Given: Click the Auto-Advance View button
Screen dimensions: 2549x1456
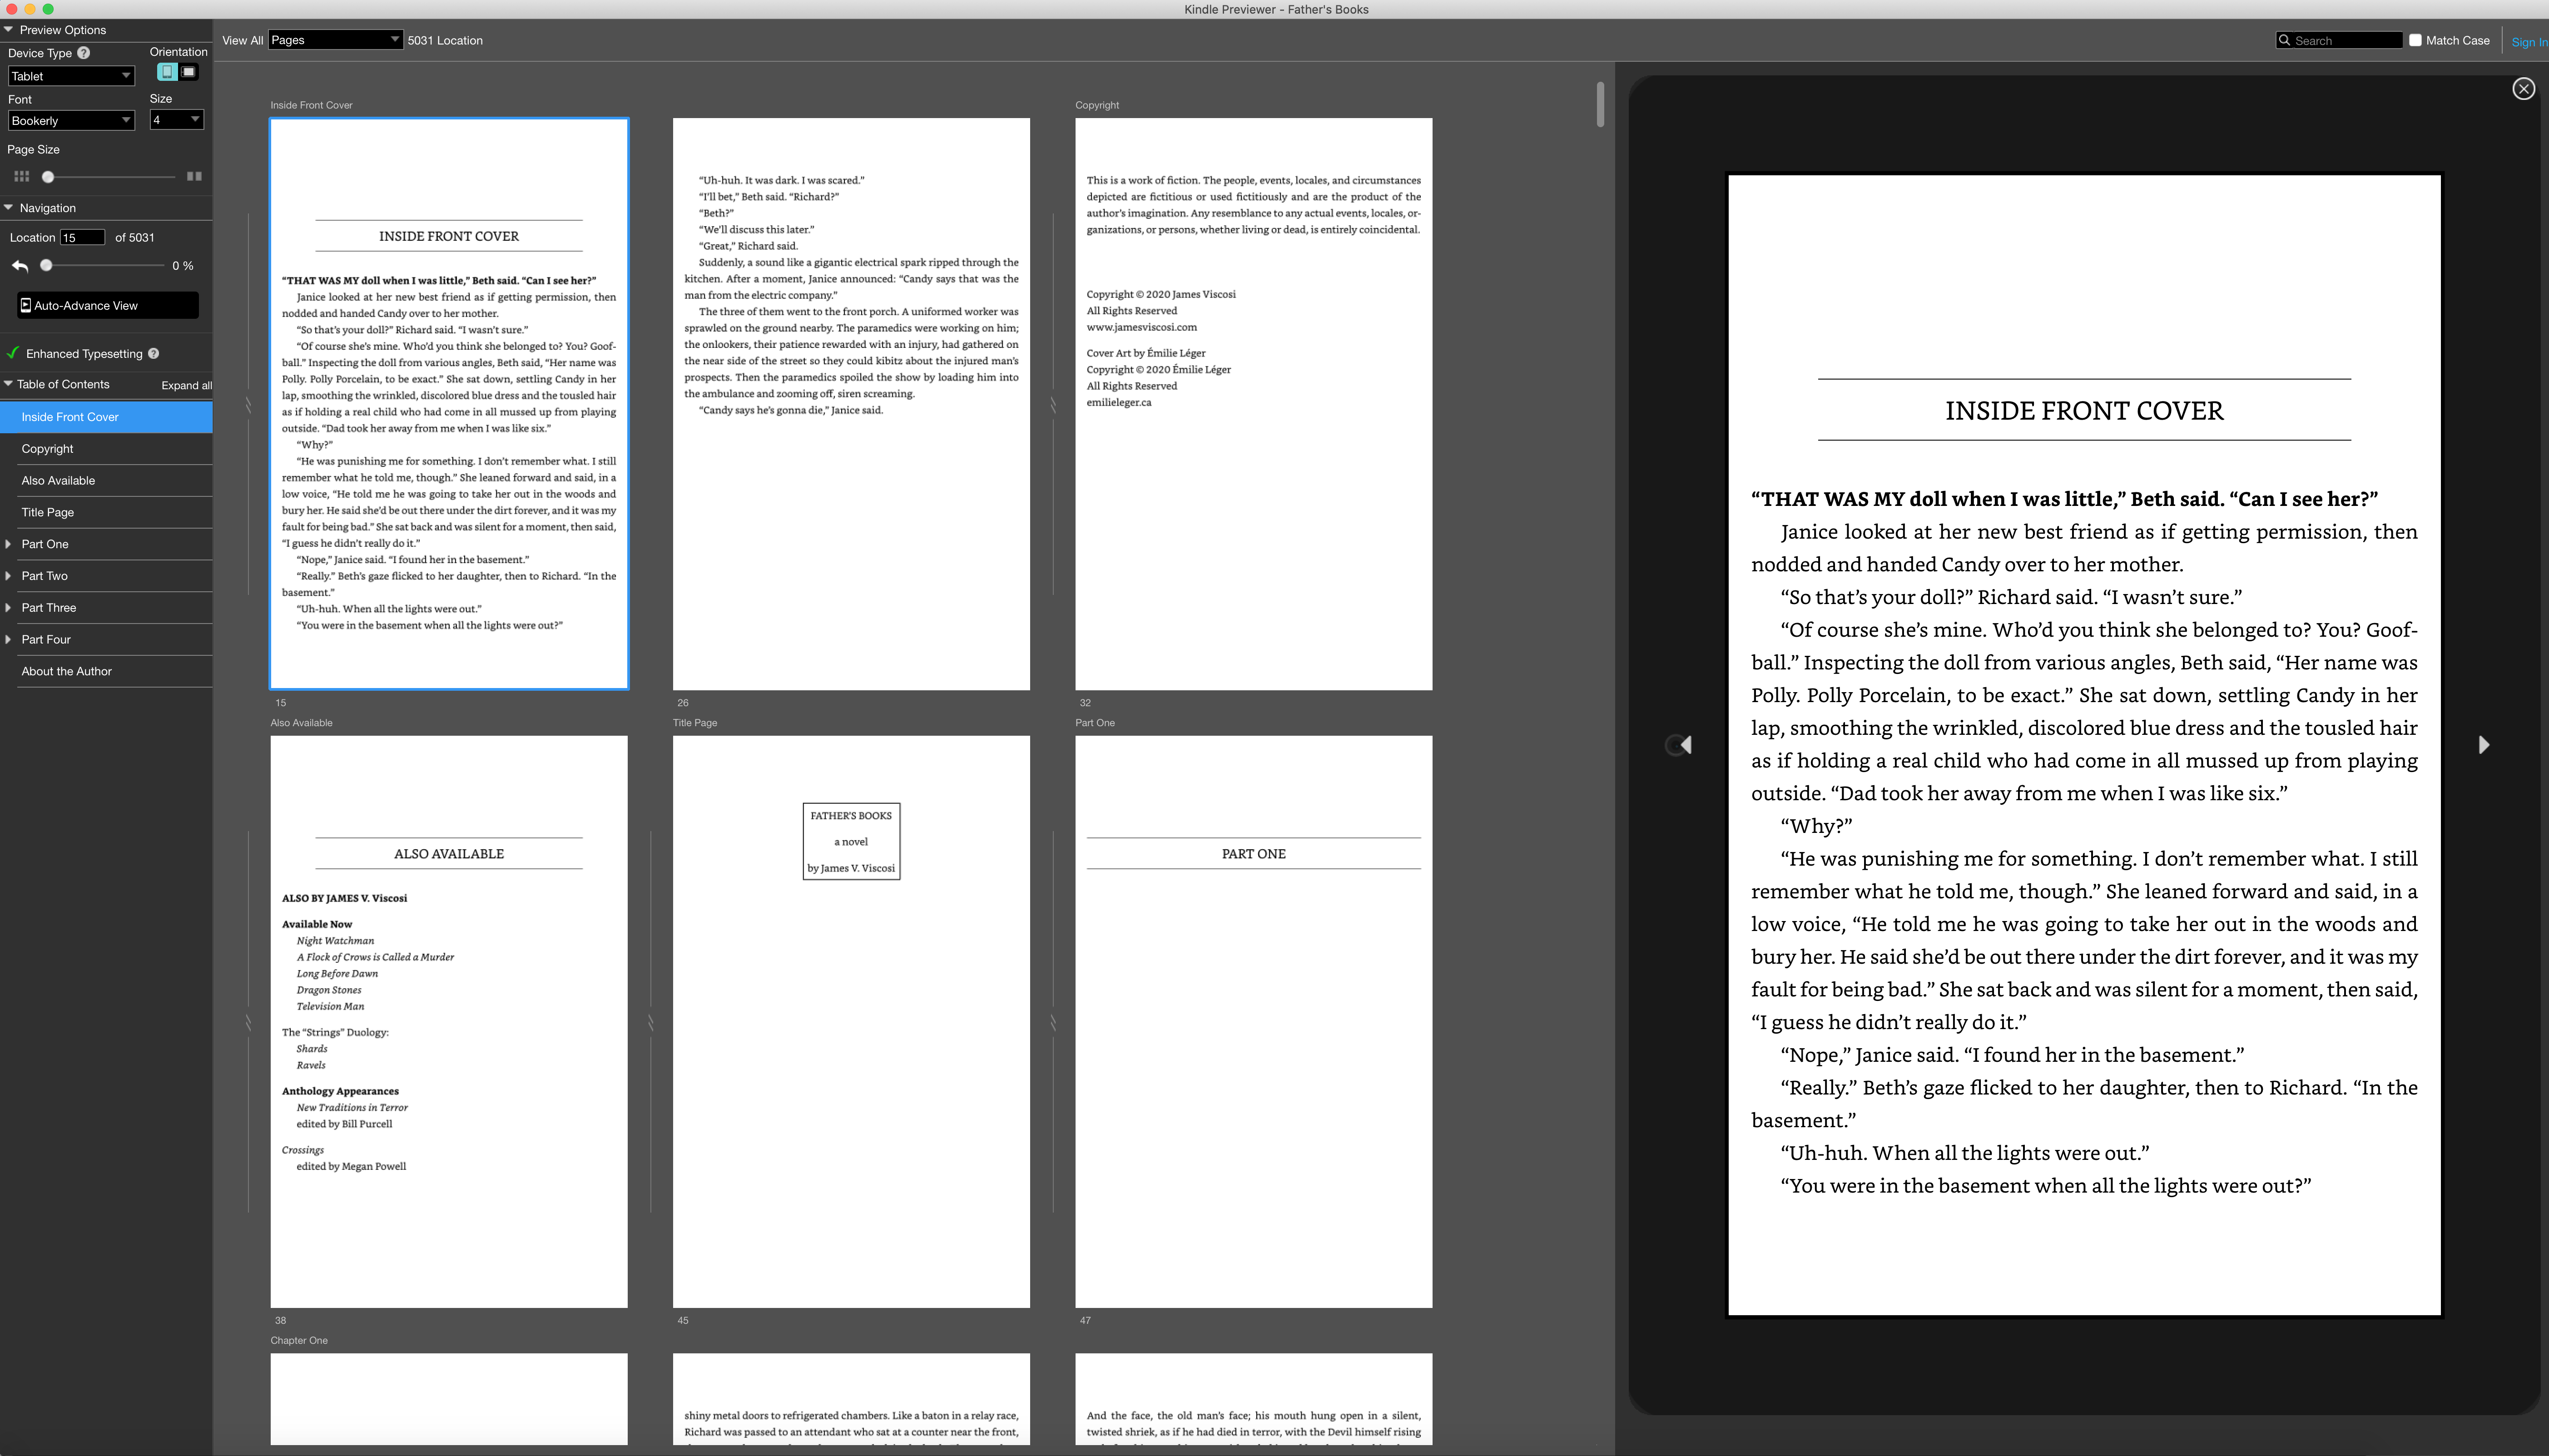Looking at the screenshot, I should 107,306.
